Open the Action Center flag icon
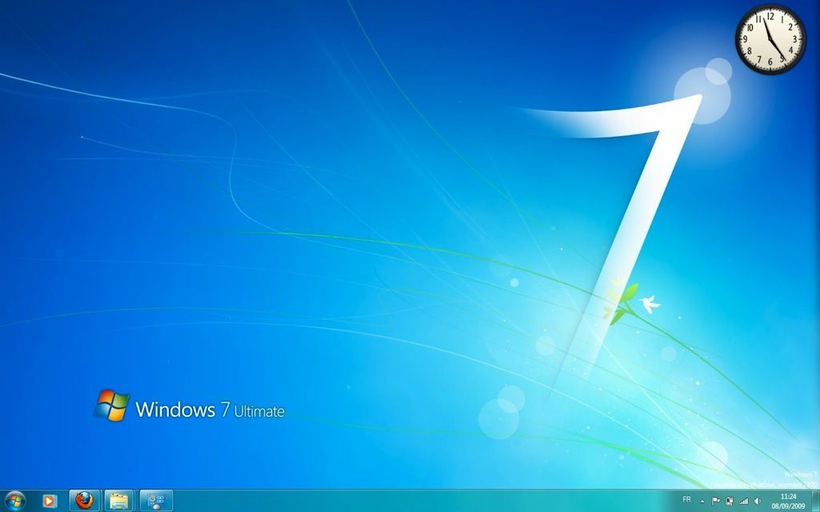 point(716,501)
